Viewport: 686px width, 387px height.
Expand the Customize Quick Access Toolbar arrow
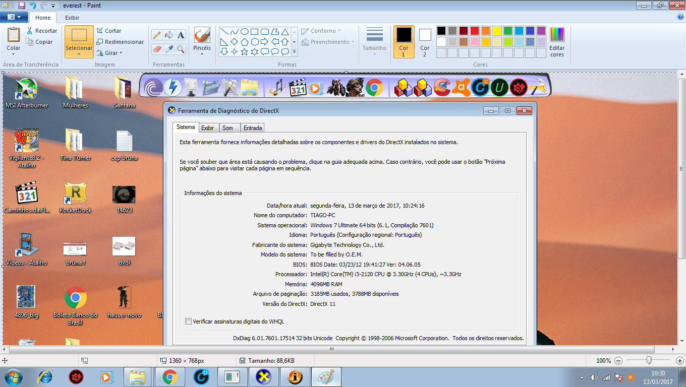[53, 6]
